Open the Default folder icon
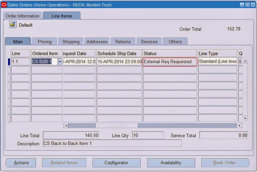This screenshot has width=257, height=172. tap(13, 25)
